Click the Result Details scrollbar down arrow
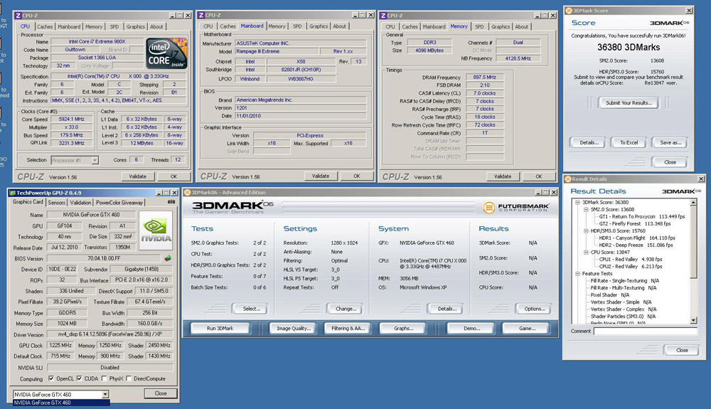Image resolution: width=711 pixels, height=409 pixels. point(693,320)
